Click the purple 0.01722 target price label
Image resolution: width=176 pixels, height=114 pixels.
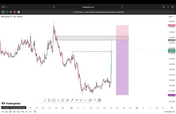click(x=172, y=95)
